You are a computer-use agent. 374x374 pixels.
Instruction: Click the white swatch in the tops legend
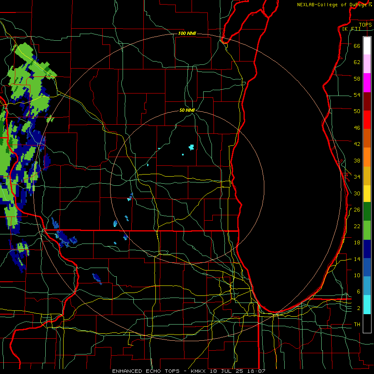tap(367, 46)
